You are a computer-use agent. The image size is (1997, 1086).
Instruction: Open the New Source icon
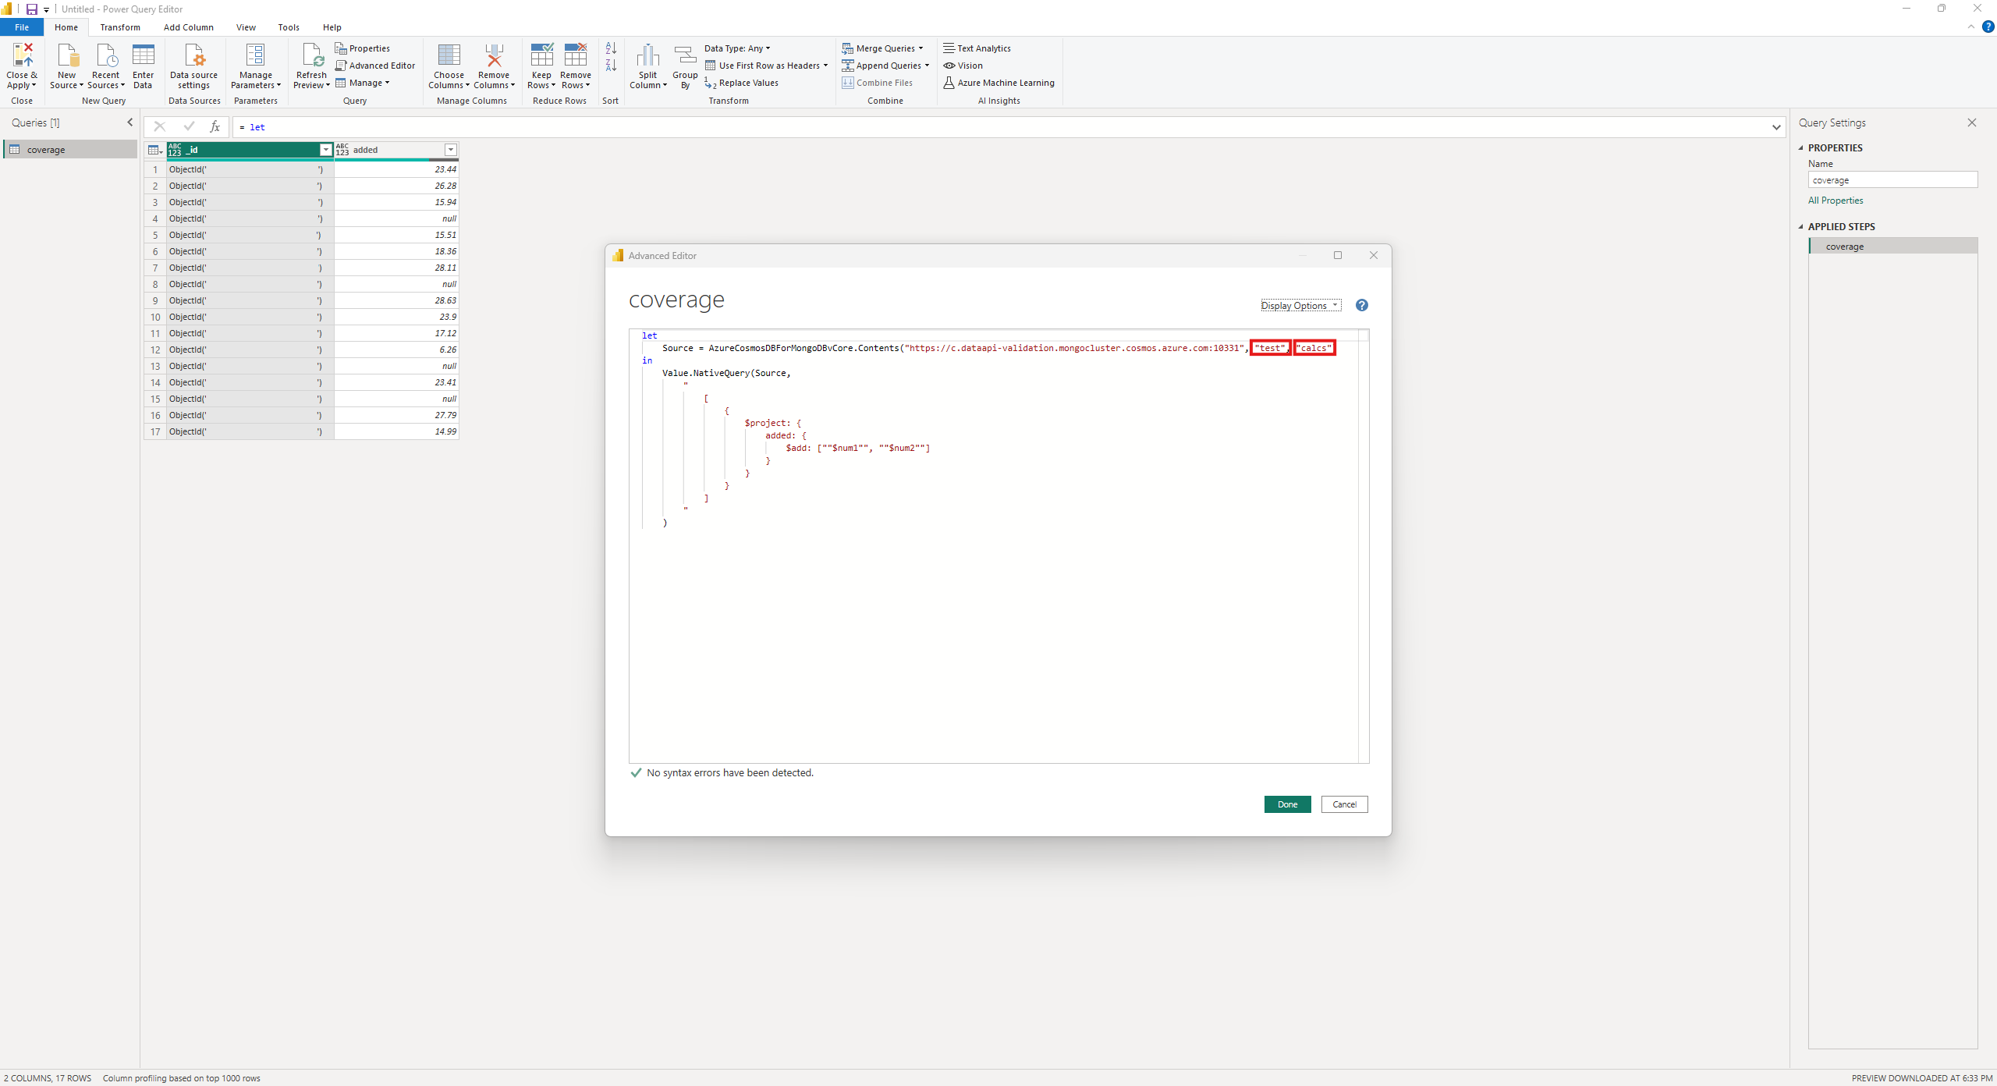pos(67,56)
